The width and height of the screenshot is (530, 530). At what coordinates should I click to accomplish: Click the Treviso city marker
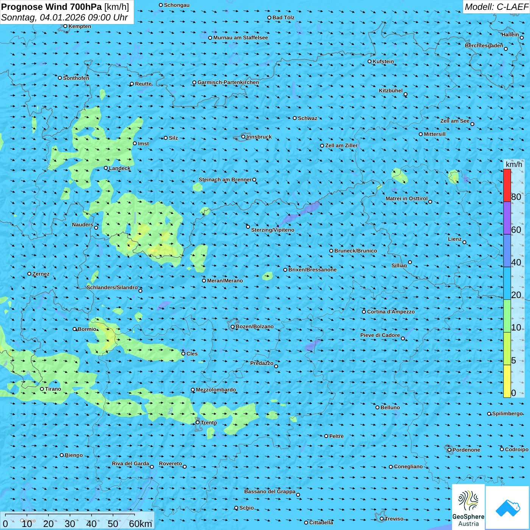point(382,519)
